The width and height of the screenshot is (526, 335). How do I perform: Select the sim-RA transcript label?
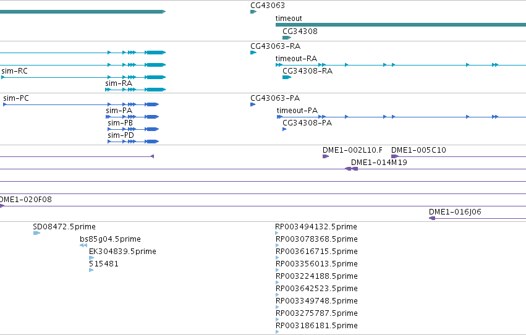click(119, 83)
